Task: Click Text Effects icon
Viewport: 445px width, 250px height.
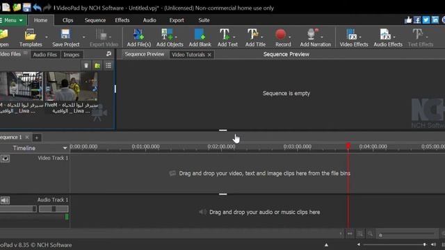Action: 418,35
